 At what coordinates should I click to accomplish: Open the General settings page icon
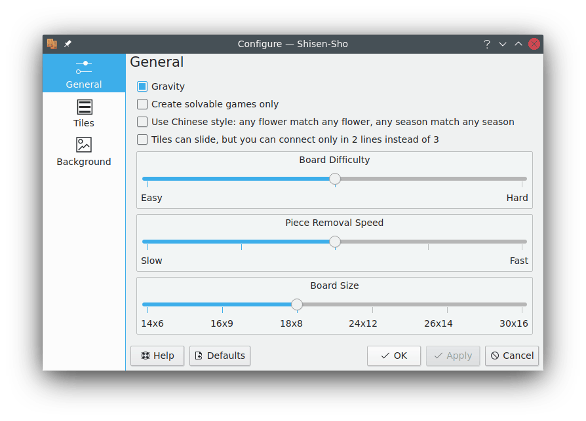(84, 66)
